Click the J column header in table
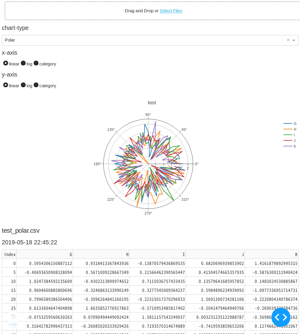This screenshot has height=334, width=300. [215, 254]
